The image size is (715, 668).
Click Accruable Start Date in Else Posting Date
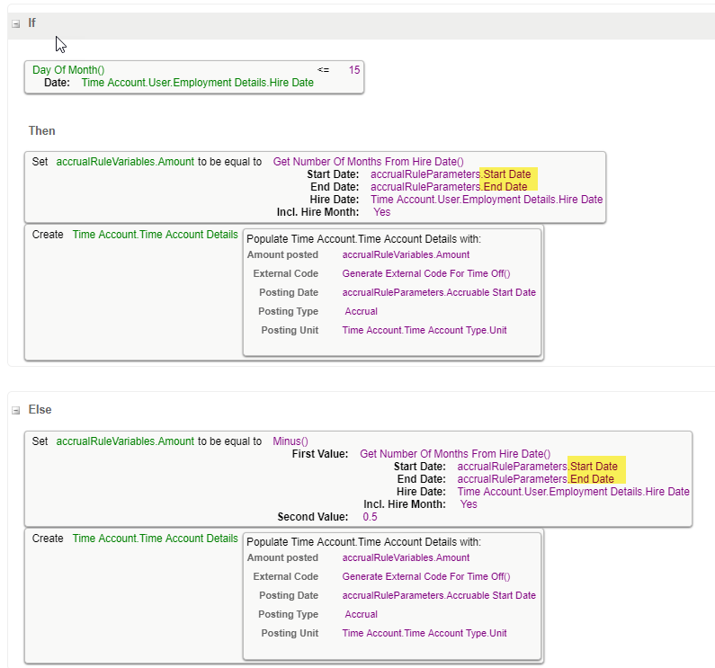coord(491,595)
